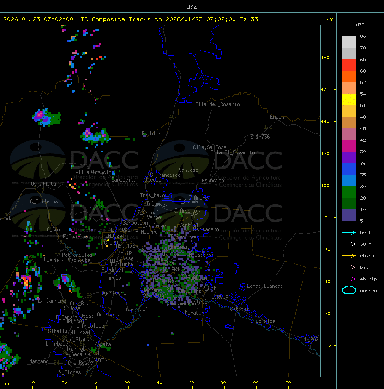Click the dBZ title at the top
Image resolution: width=384 pixels, height=389 pixels.
192,6
